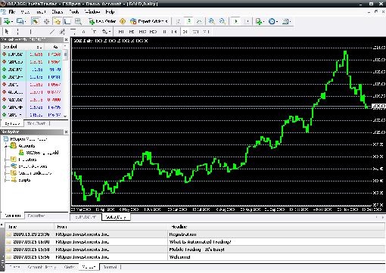The image size is (386, 273).
Task: Expand the Accounts tree node
Action: tap(6, 146)
